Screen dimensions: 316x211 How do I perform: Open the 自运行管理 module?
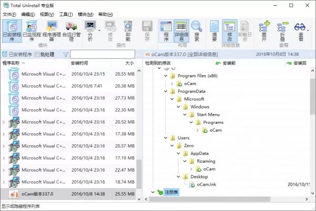click(x=71, y=31)
